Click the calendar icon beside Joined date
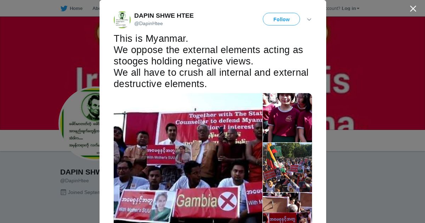The height and width of the screenshot is (223, 425). tap(63, 192)
